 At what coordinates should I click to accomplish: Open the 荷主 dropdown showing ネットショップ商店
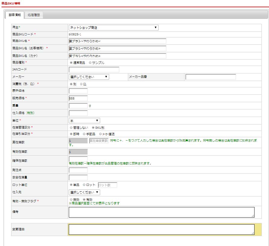[x=113, y=28]
